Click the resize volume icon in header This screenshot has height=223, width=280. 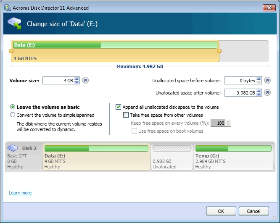[x=14, y=23]
